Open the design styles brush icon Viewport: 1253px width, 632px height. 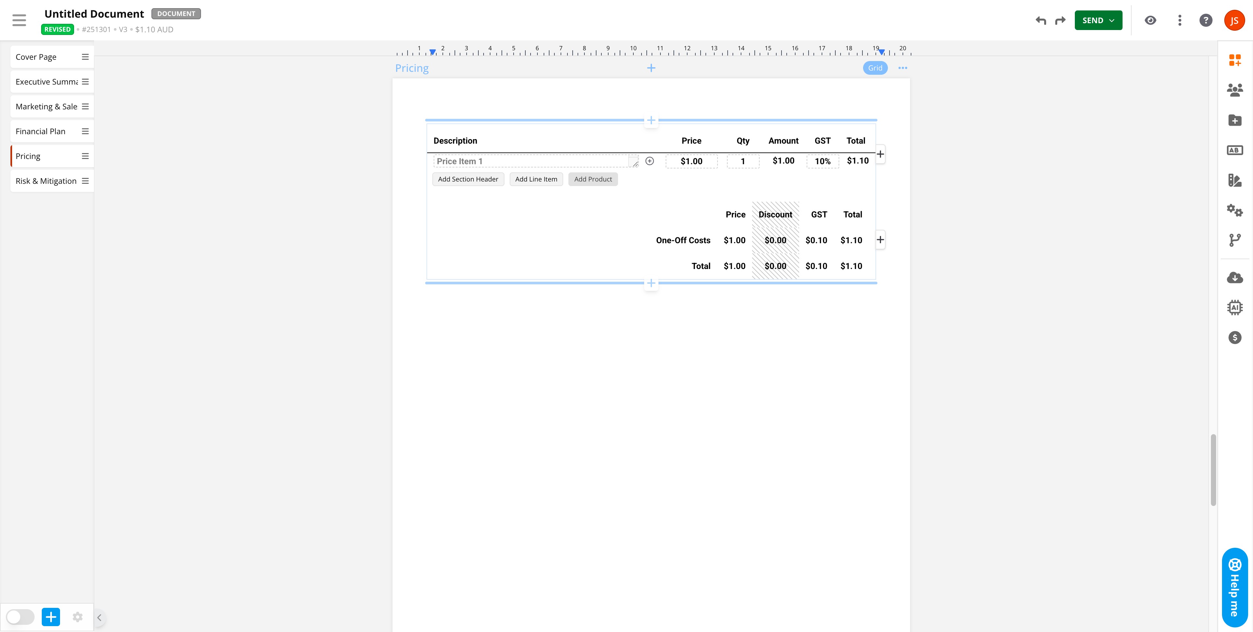[1234, 181]
